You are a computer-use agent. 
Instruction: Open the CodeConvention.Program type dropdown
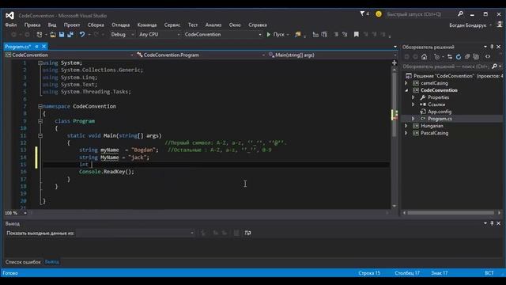click(x=200, y=55)
